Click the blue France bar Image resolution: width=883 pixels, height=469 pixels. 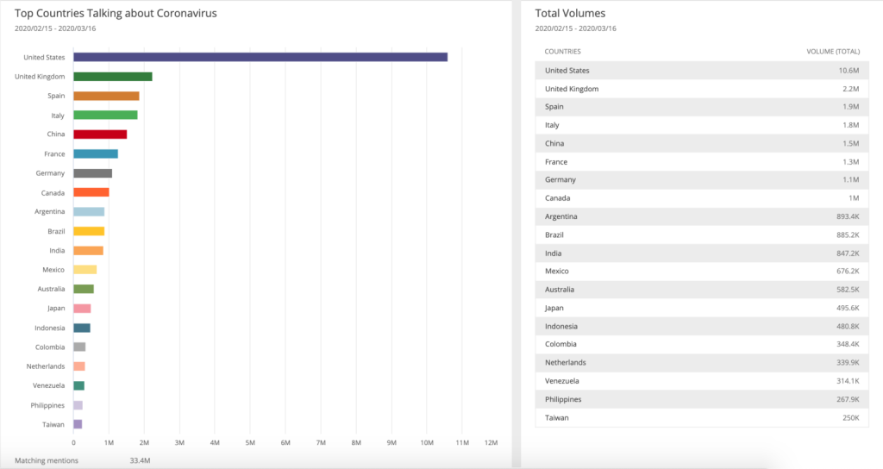coord(96,153)
